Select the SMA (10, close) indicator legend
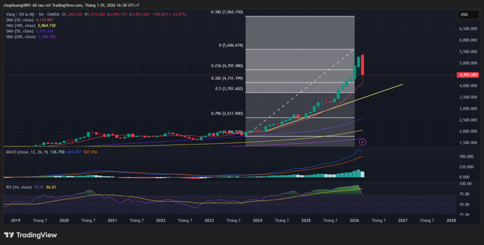 click(x=20, y=20)
